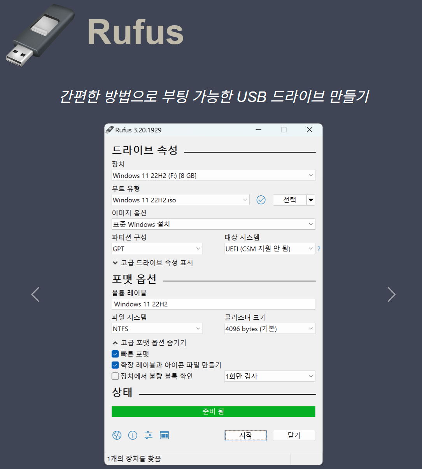Enable 장치에서 불량 블록 확인 checkbox
This screenshot has height=469, width=422.
(115, 376)
